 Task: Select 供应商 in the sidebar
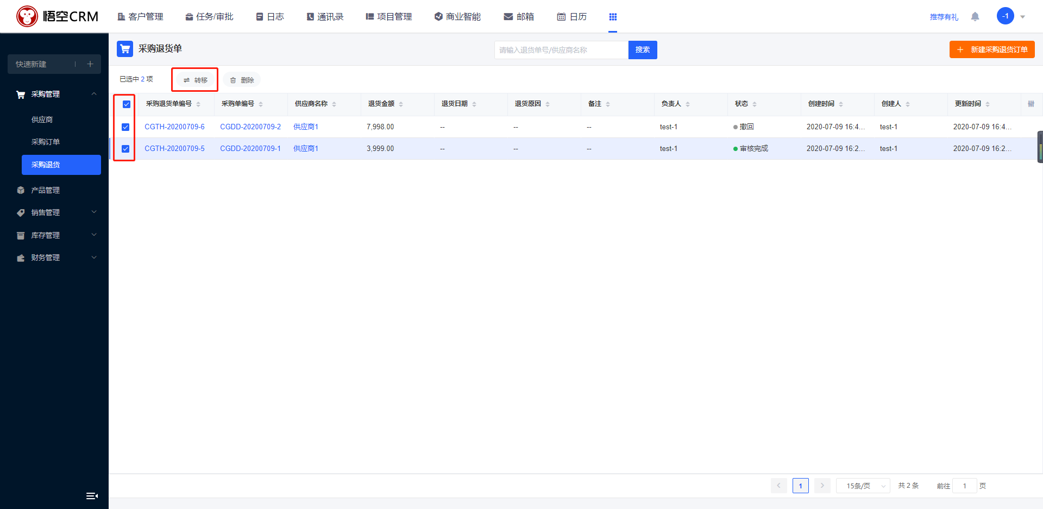coord(42,120)
